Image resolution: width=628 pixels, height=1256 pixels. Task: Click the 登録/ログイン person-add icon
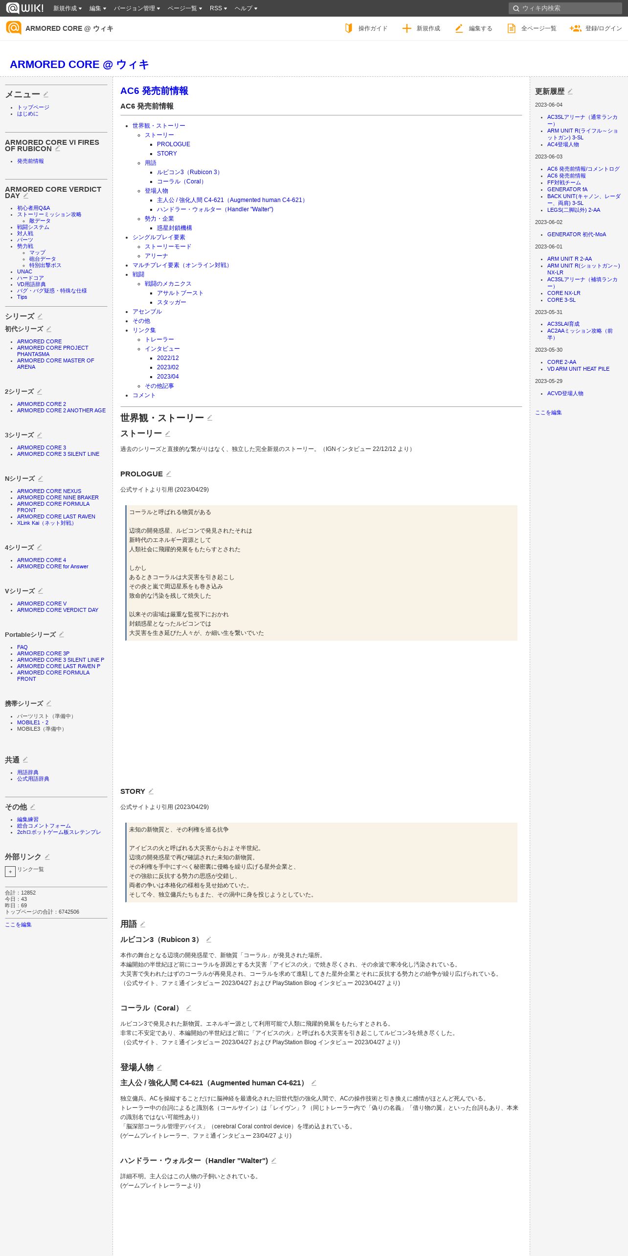coord(575,28)
